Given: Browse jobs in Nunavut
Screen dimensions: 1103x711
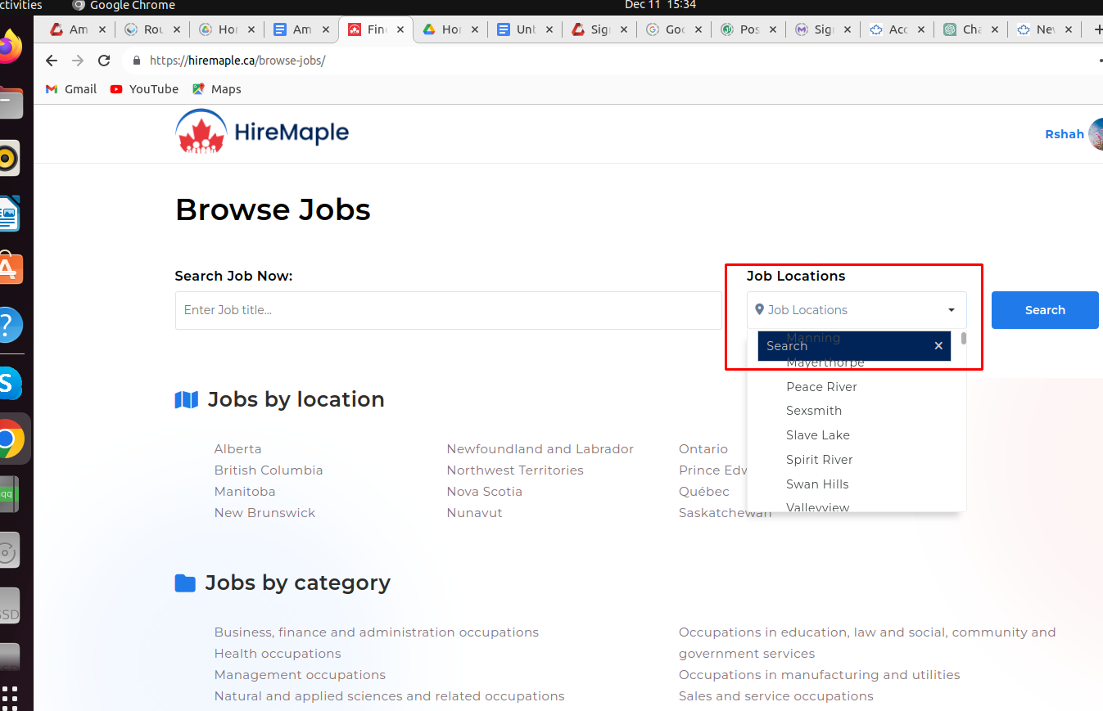Looking at the screenshot, I should [474, 513].
